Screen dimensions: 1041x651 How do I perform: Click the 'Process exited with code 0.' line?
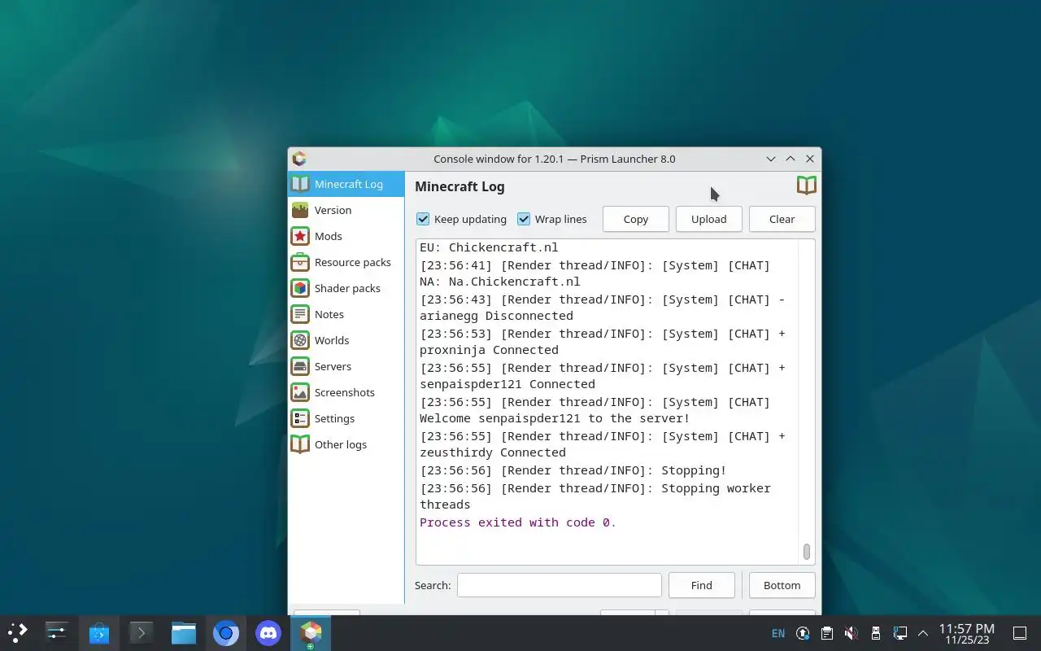(x=518, y=522)
